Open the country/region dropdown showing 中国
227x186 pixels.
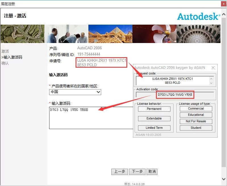click(x=75, y=92)
